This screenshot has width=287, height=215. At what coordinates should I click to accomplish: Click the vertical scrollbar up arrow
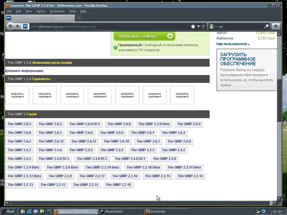point(279,34)
